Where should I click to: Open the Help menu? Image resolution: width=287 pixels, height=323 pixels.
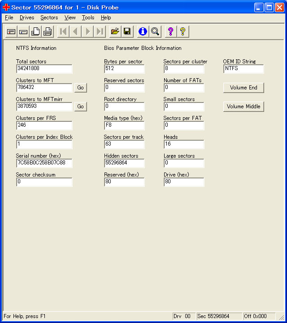tap(106, 18)
